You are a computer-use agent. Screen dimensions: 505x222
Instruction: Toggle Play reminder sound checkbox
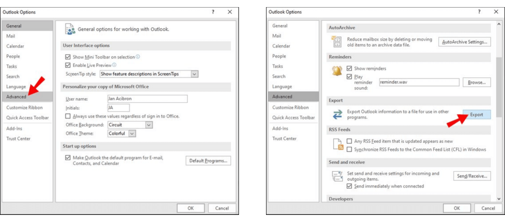(349, 77)
